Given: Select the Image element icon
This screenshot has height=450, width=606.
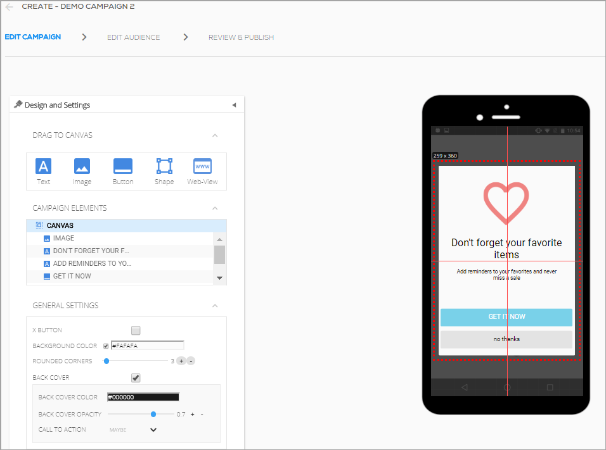Looking at the screenshot, I should click(x=82, y=166).
